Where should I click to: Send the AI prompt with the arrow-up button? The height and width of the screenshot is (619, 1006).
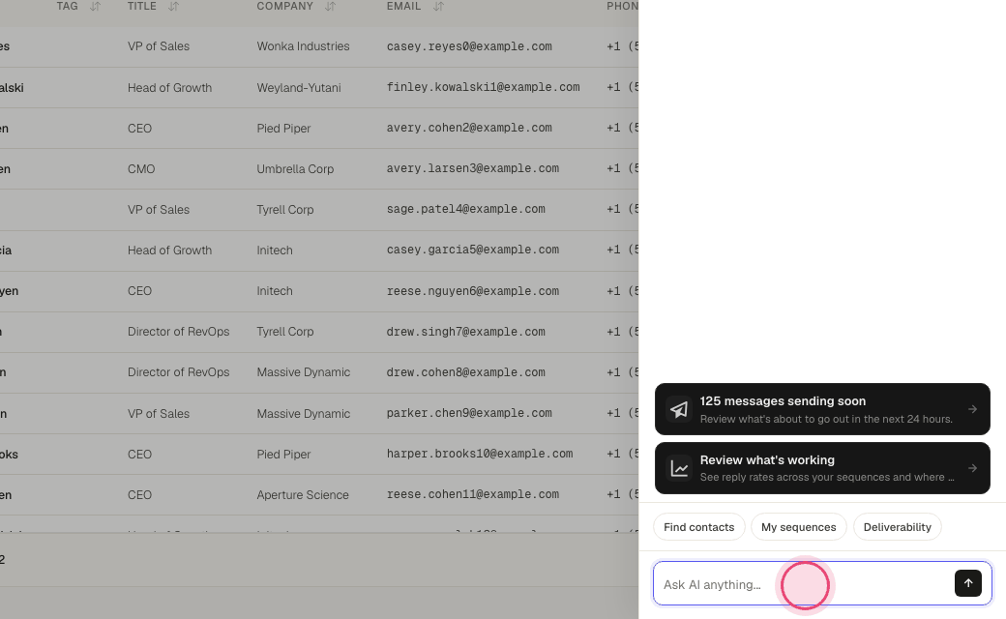pyautogui.click(x=968, y=583)
